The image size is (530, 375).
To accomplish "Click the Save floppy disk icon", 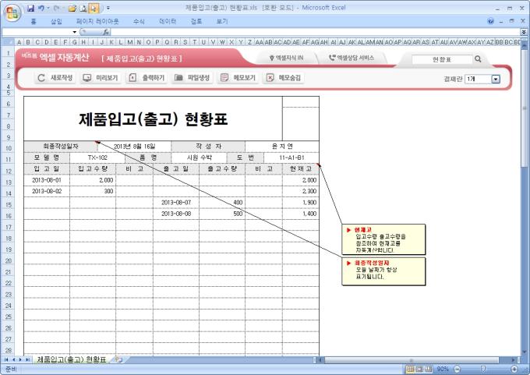I will pos(30,8).
